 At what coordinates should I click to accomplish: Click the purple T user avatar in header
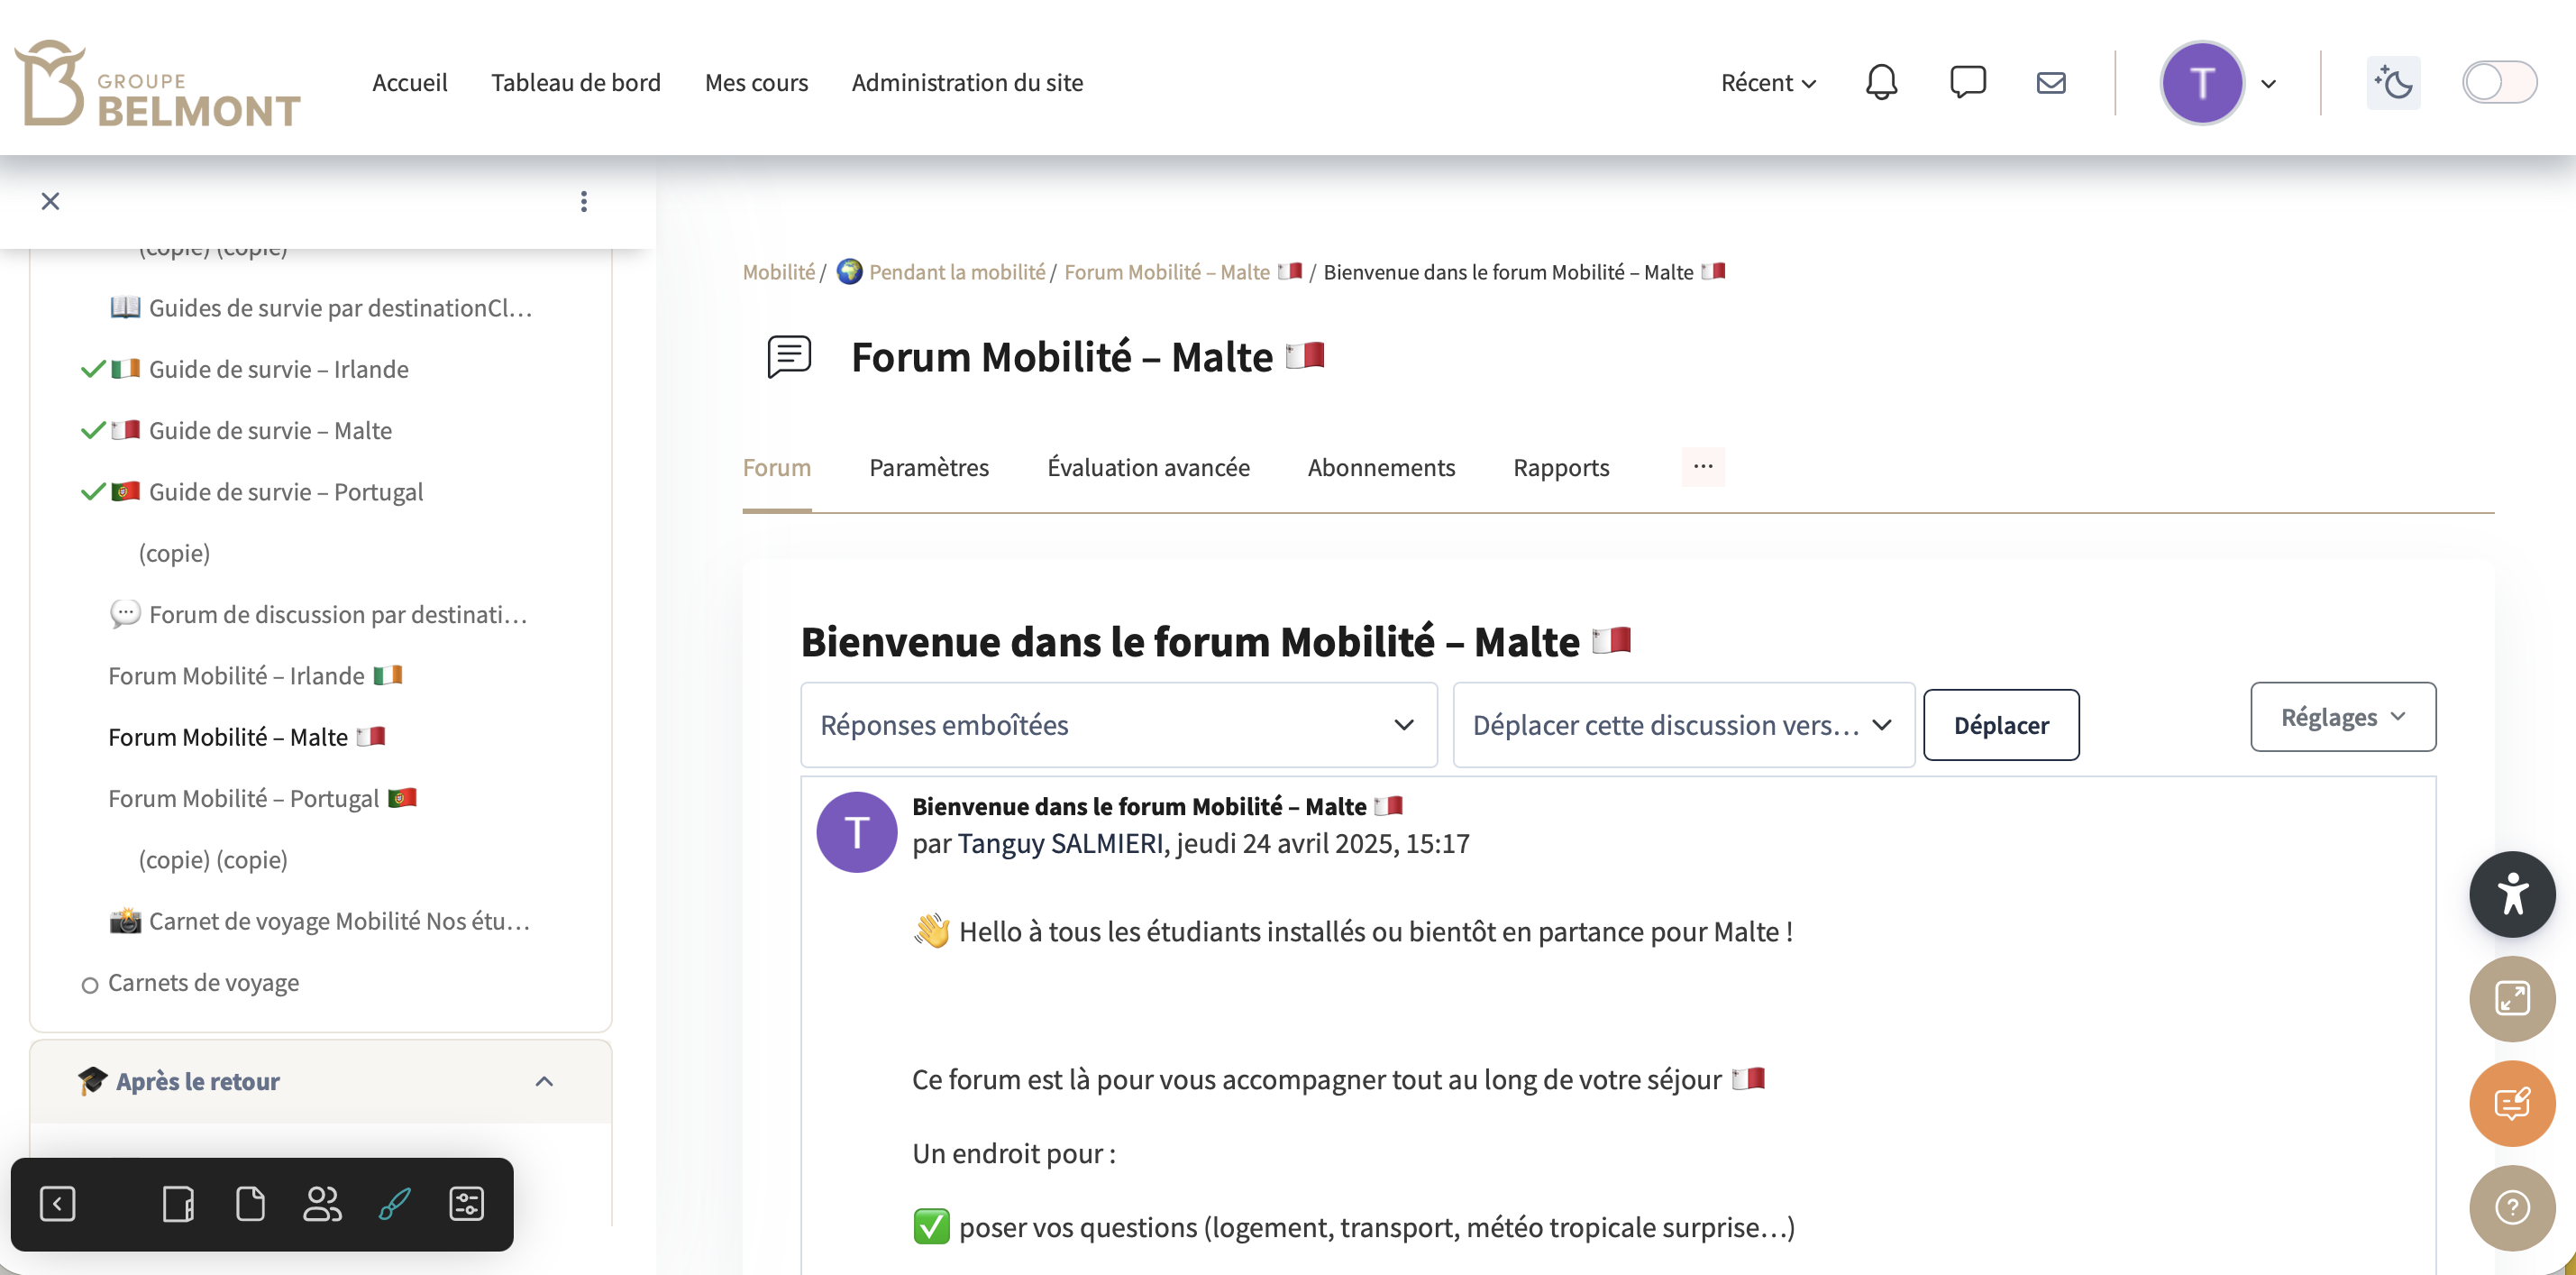click(x=2201, y=82)
